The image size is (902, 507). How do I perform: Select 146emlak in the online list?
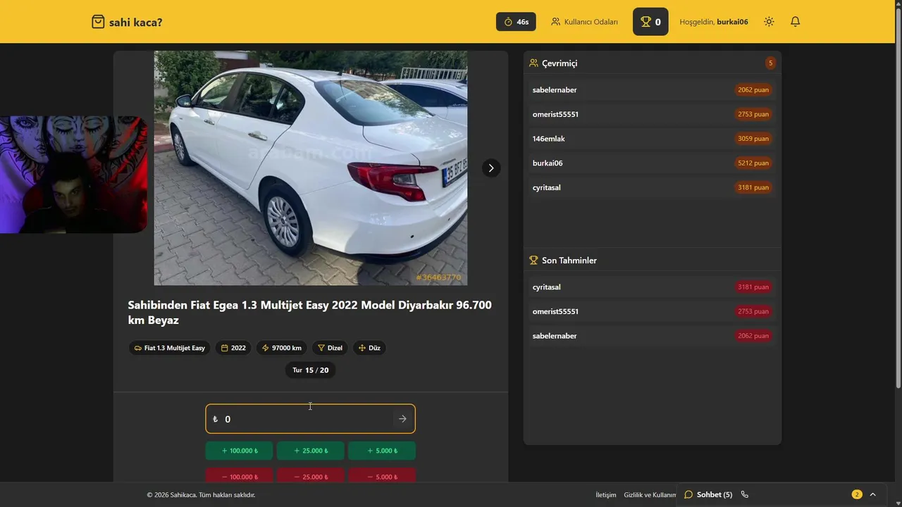click(x=652, y=139)
